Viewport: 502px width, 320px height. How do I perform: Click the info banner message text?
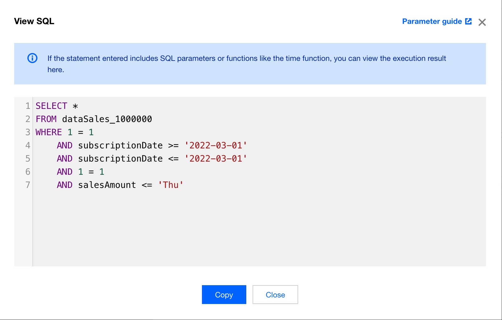pos(246,59)
